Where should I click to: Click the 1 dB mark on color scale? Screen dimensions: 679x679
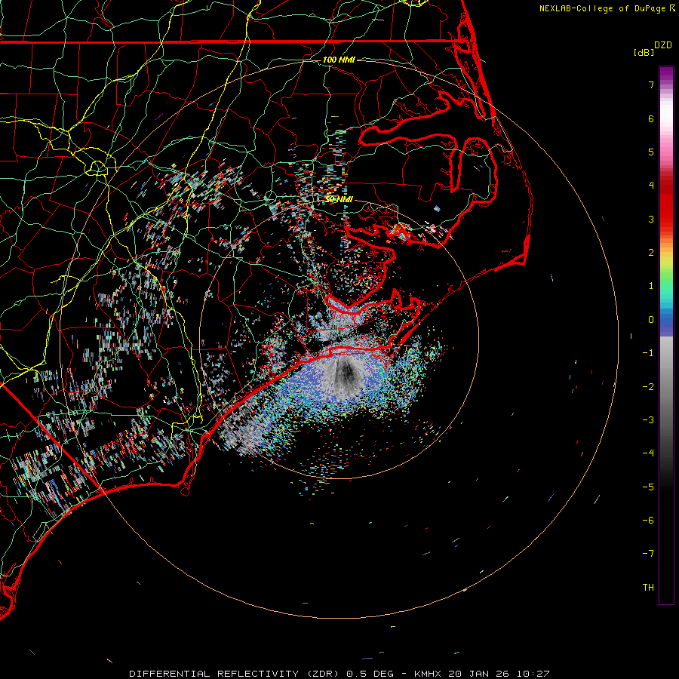click(651, 286)
